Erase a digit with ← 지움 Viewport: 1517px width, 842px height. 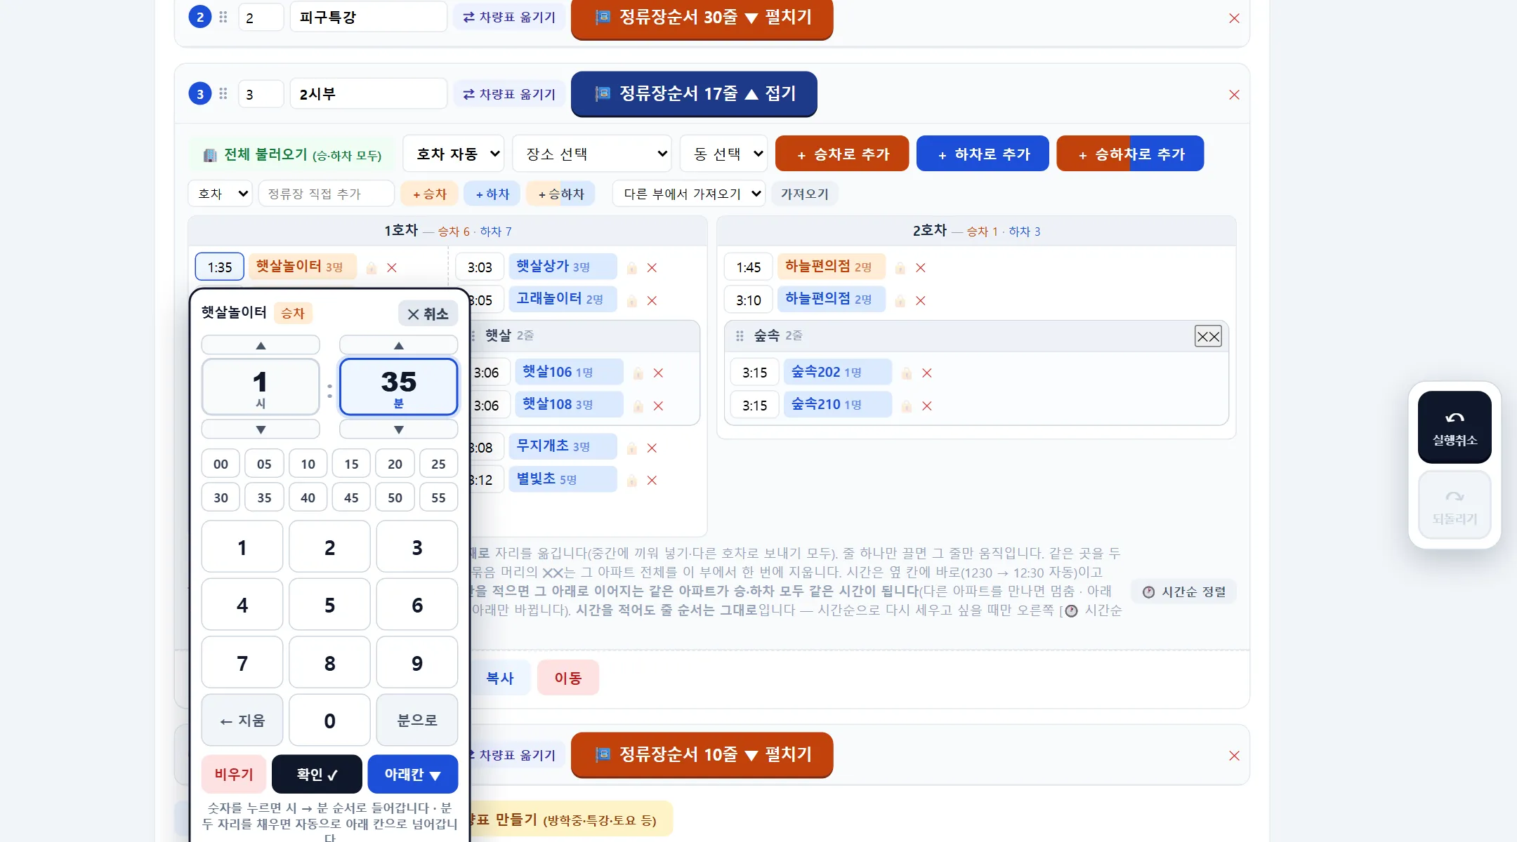(x=242, y=721)
